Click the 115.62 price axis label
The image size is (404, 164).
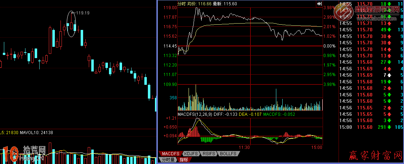[170, 36]
